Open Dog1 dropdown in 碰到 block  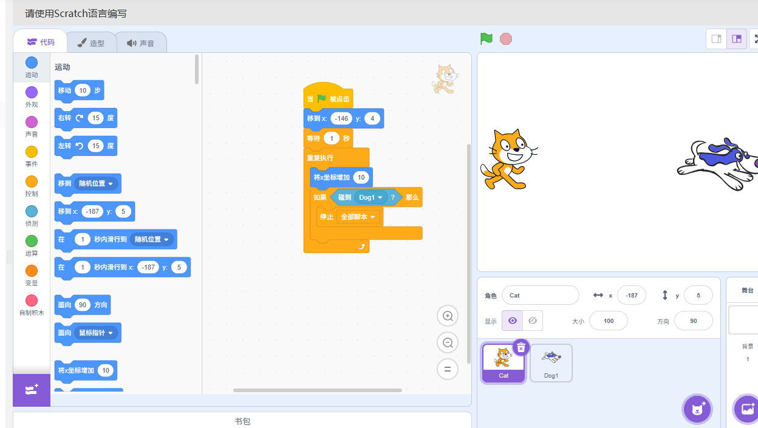click(x=371, y=197)
